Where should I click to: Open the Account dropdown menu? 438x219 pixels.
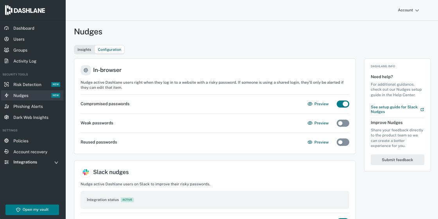click(408, 10)
